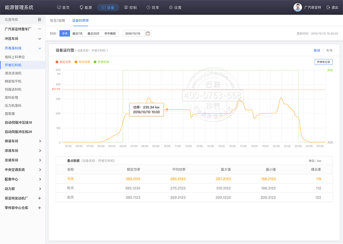Toggle the 有功功率 legend series
The image size is (343, 244).
click(82, 62)
